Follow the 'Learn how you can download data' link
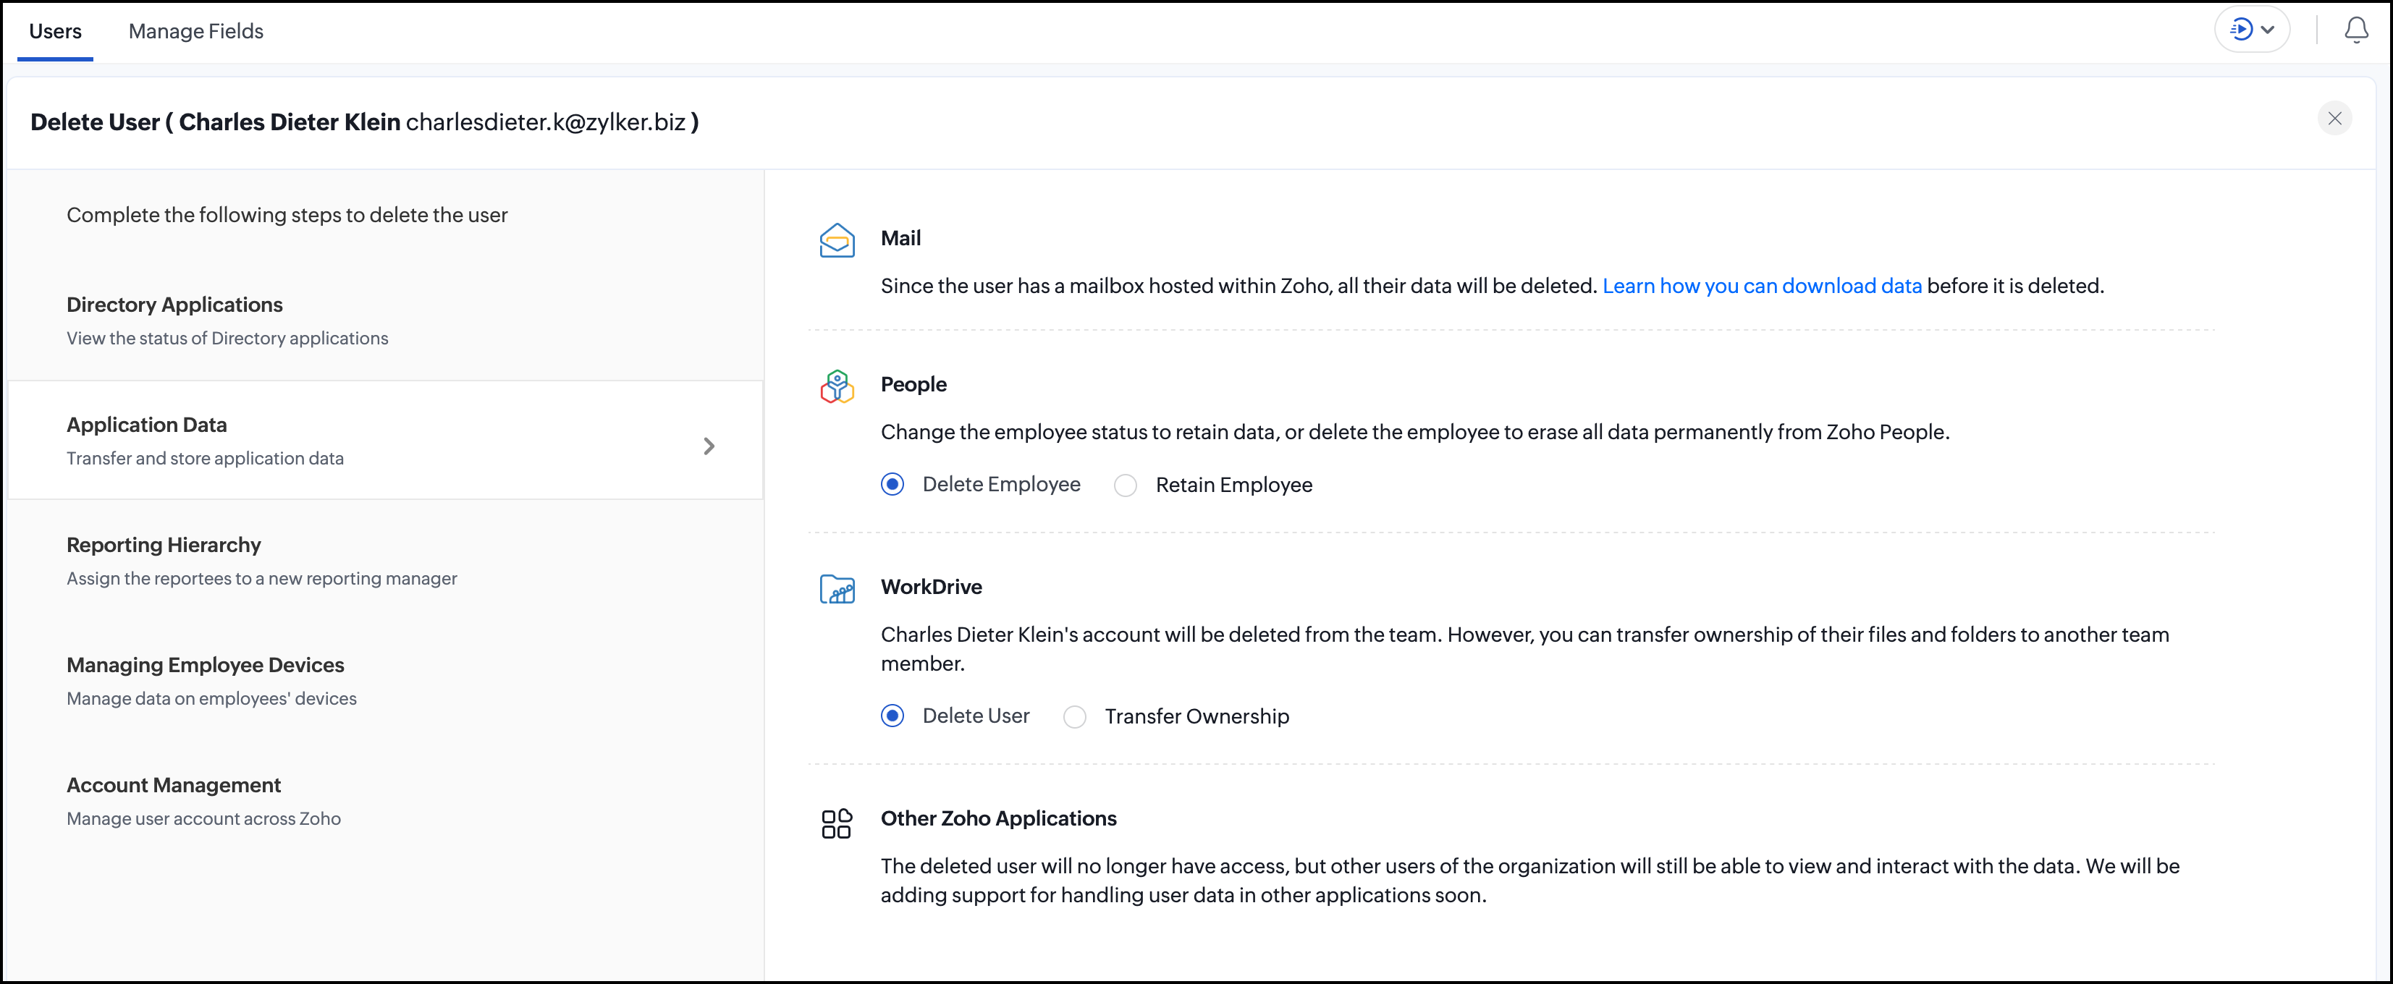Viewport: 2393px width, 984px height. click(1763, 286)
